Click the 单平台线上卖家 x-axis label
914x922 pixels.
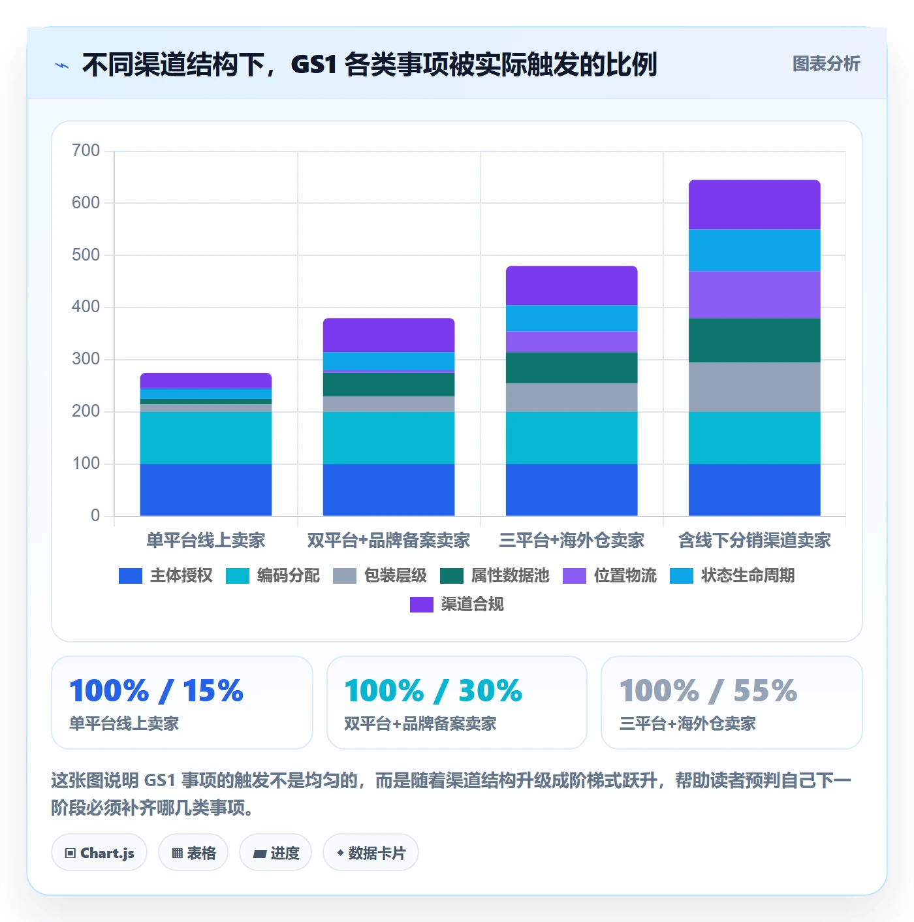206,541
